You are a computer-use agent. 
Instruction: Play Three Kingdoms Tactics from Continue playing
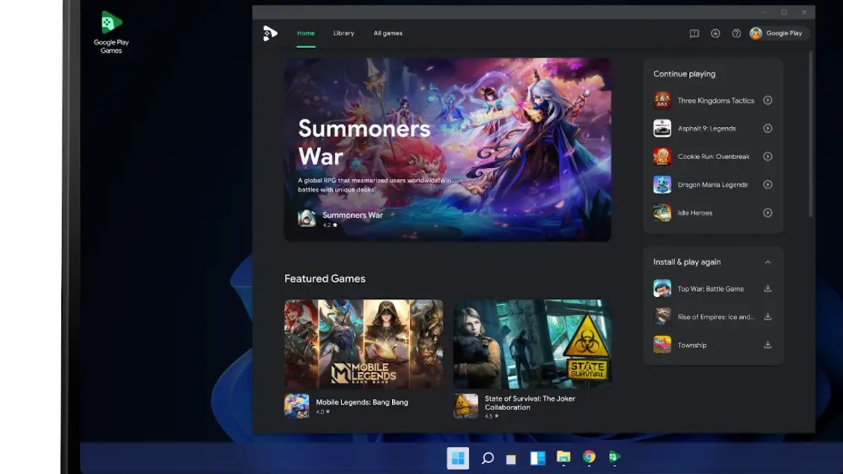tap(769, 100)
